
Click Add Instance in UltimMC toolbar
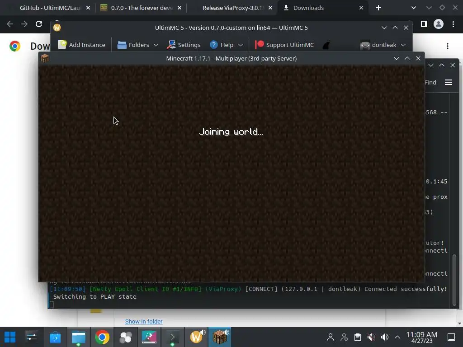click(81, 45)
